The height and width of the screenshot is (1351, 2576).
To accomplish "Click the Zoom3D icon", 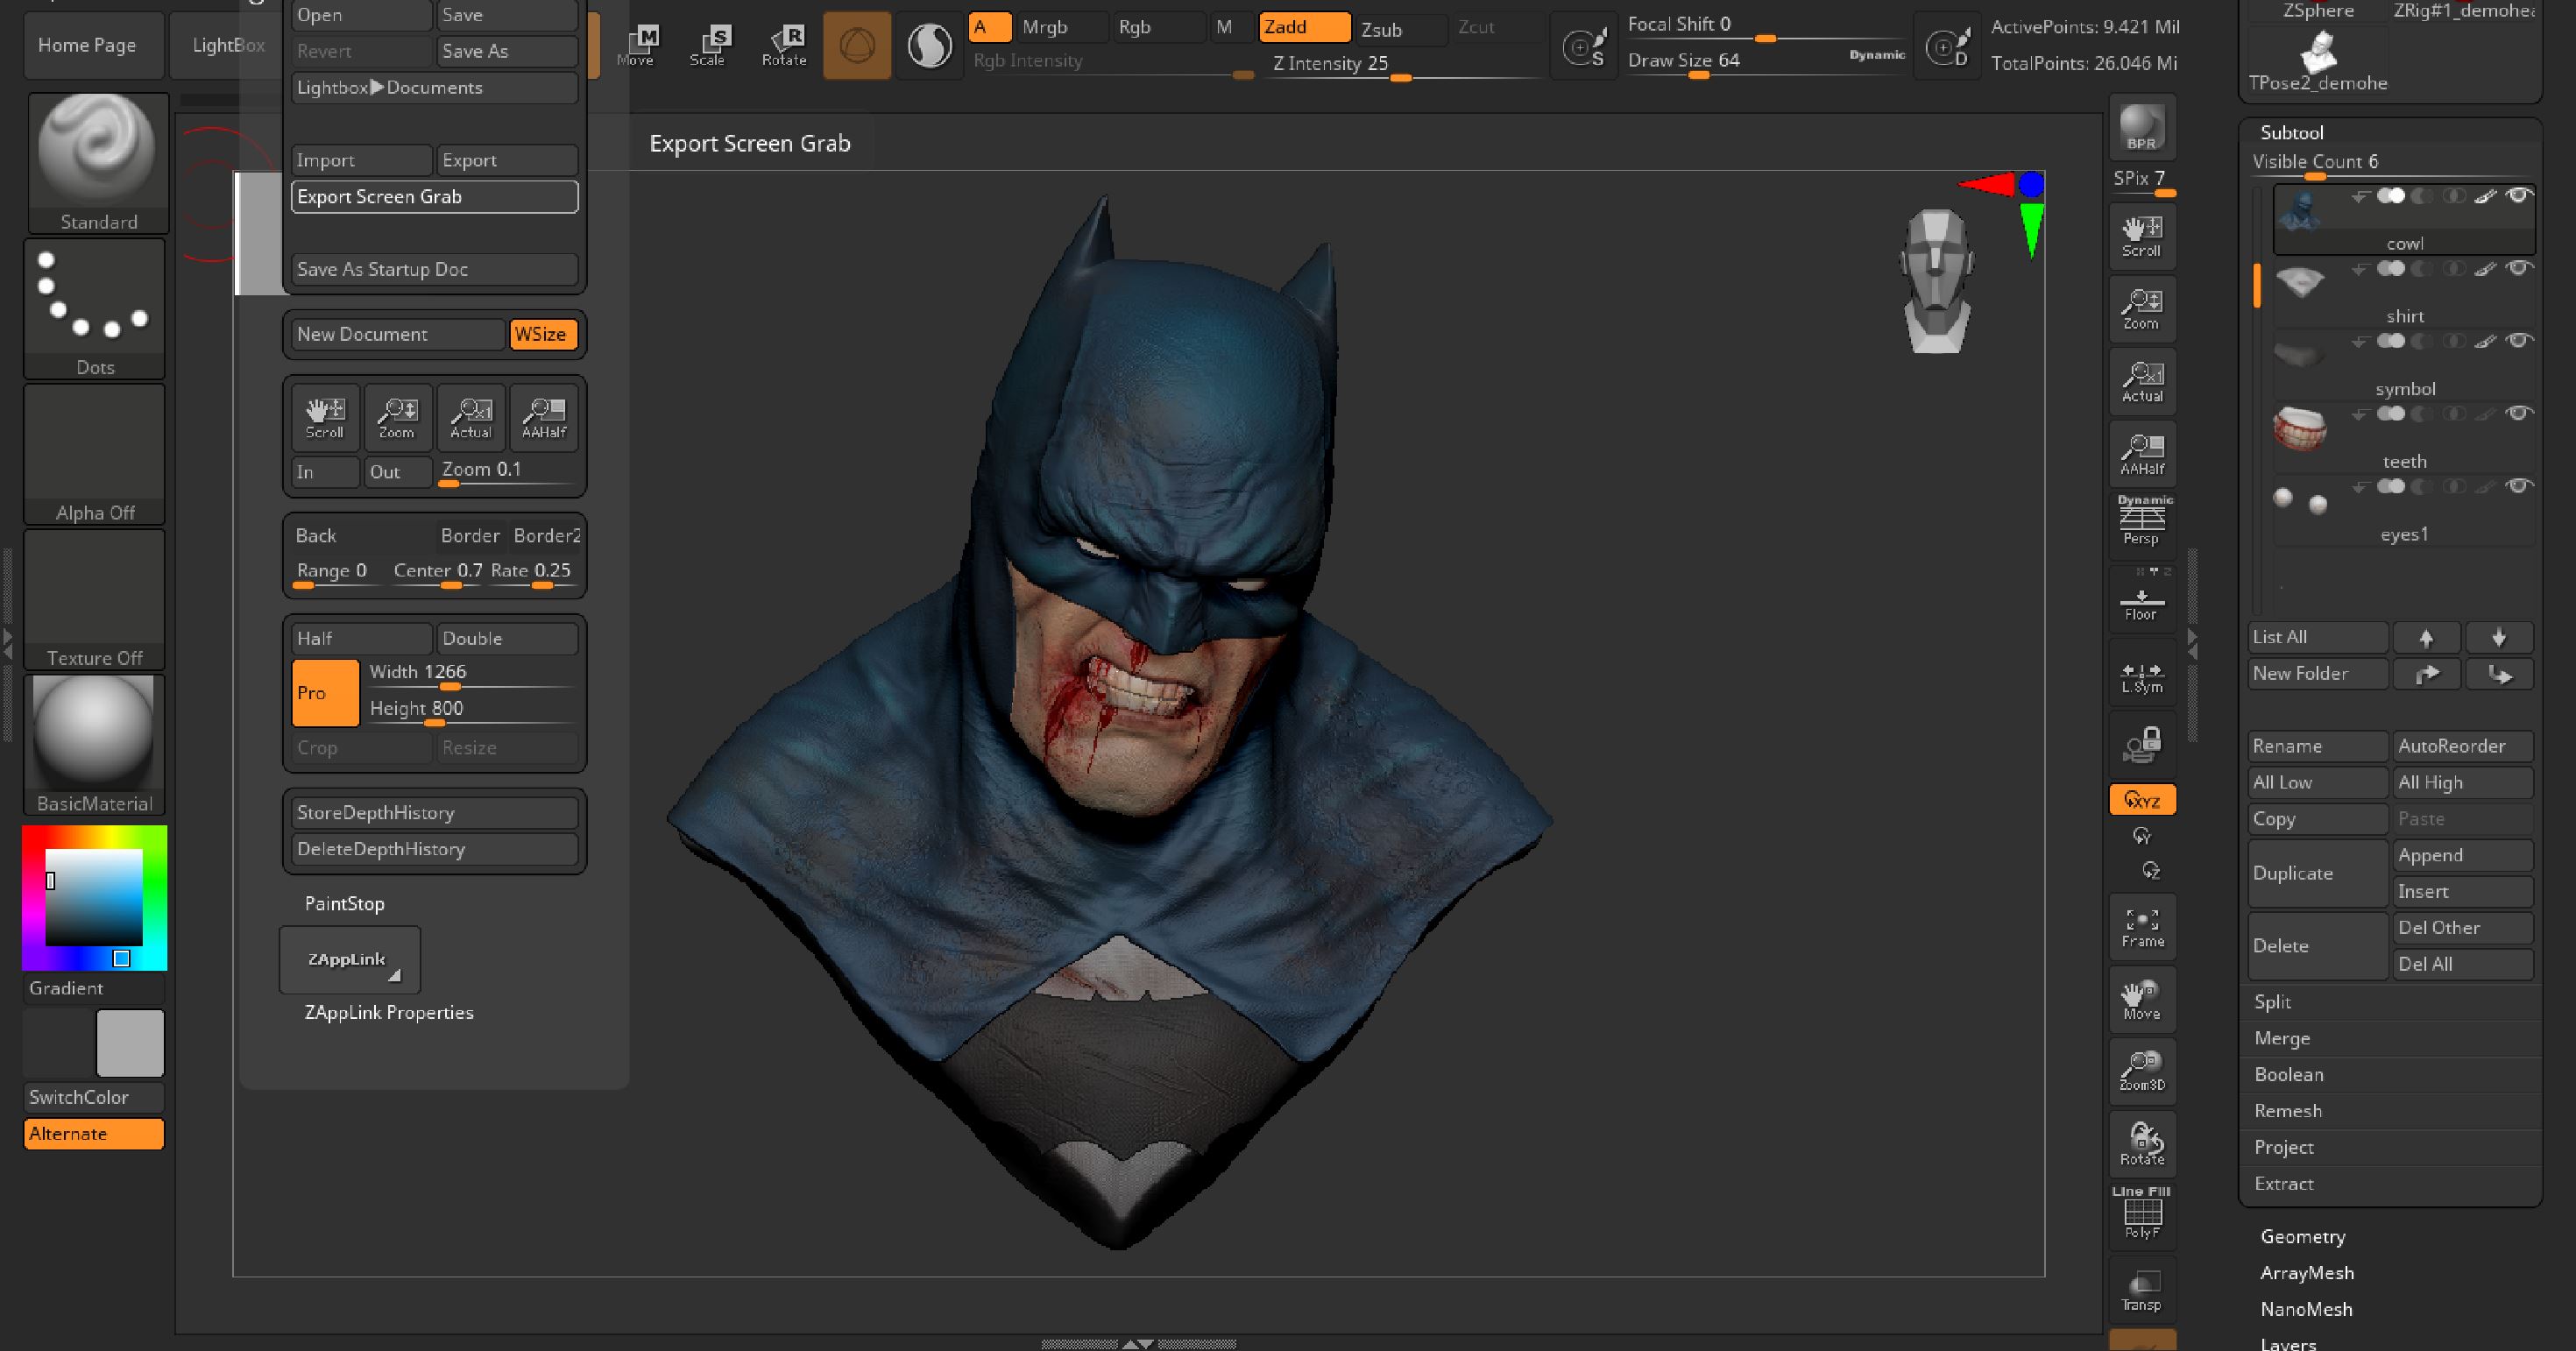I will pyautogui.click(x=2142, y=1070).
